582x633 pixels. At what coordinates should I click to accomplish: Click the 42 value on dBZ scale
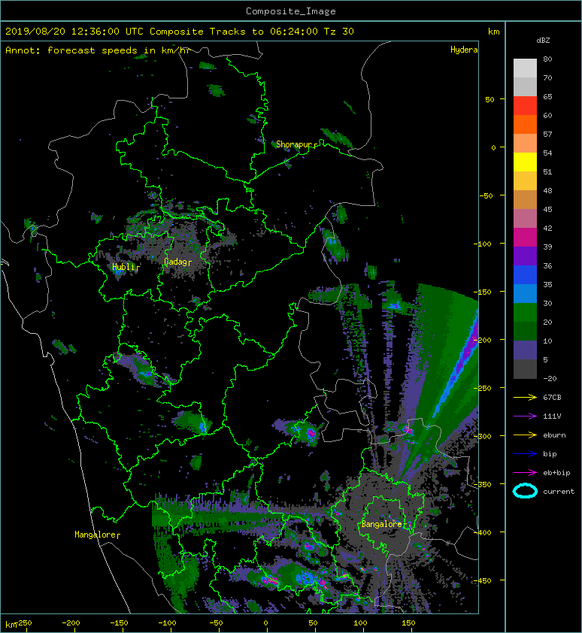(547, 228)
